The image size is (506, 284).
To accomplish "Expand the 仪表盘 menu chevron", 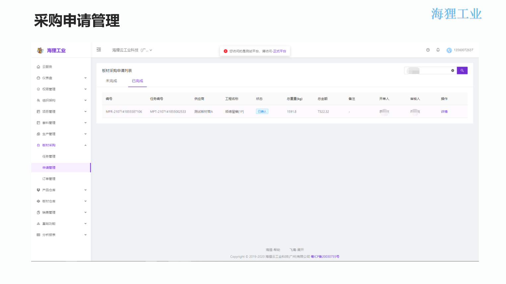I will tap(86, 78).
